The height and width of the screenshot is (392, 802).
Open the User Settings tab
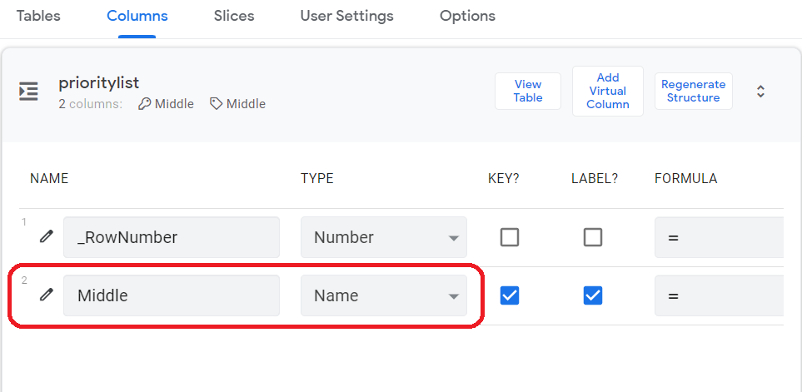coord(346,16)
